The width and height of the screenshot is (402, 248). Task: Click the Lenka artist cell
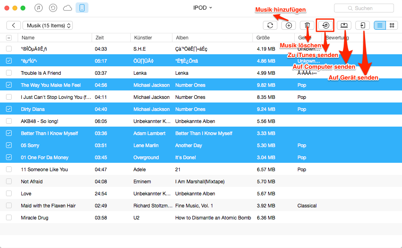[140, 73]
